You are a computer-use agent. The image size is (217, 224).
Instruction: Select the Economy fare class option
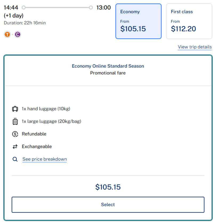[138, 21]
